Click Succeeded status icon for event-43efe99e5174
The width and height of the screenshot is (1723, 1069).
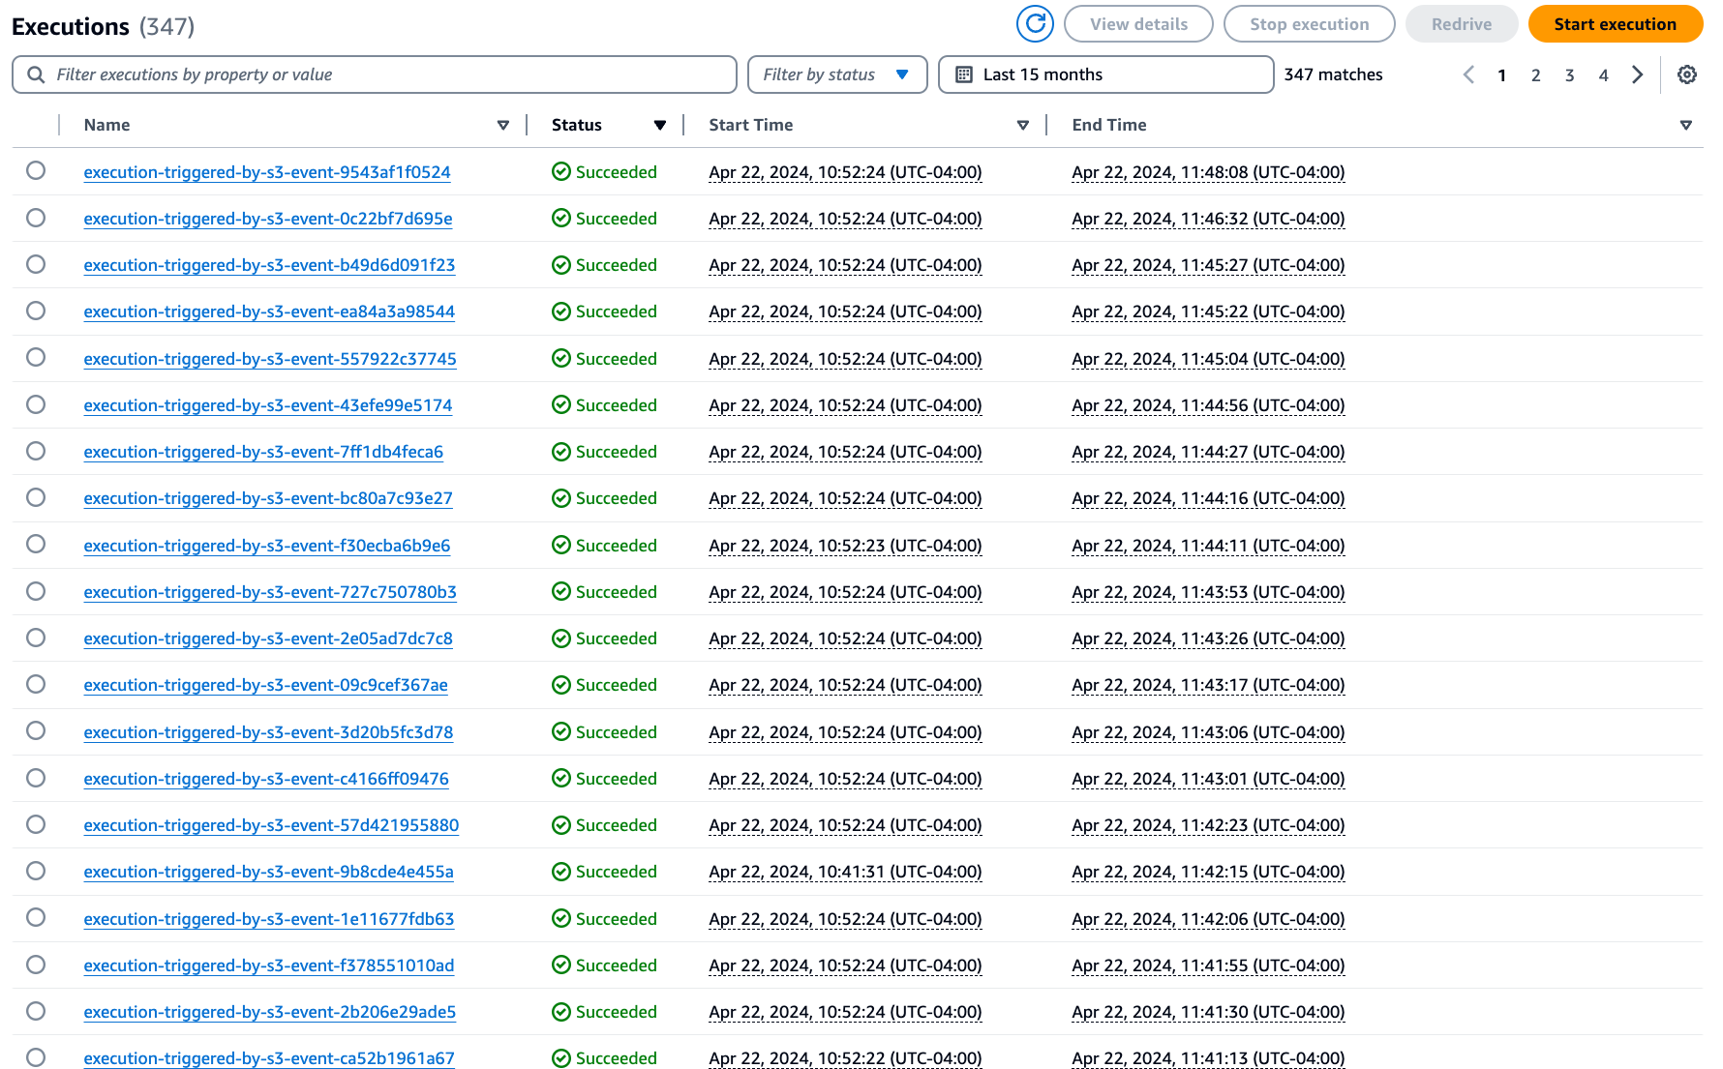point(561,405)
